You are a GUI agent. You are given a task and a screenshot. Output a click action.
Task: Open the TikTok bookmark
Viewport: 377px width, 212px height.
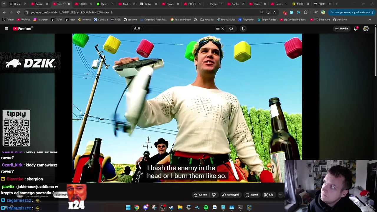(57, 20)
